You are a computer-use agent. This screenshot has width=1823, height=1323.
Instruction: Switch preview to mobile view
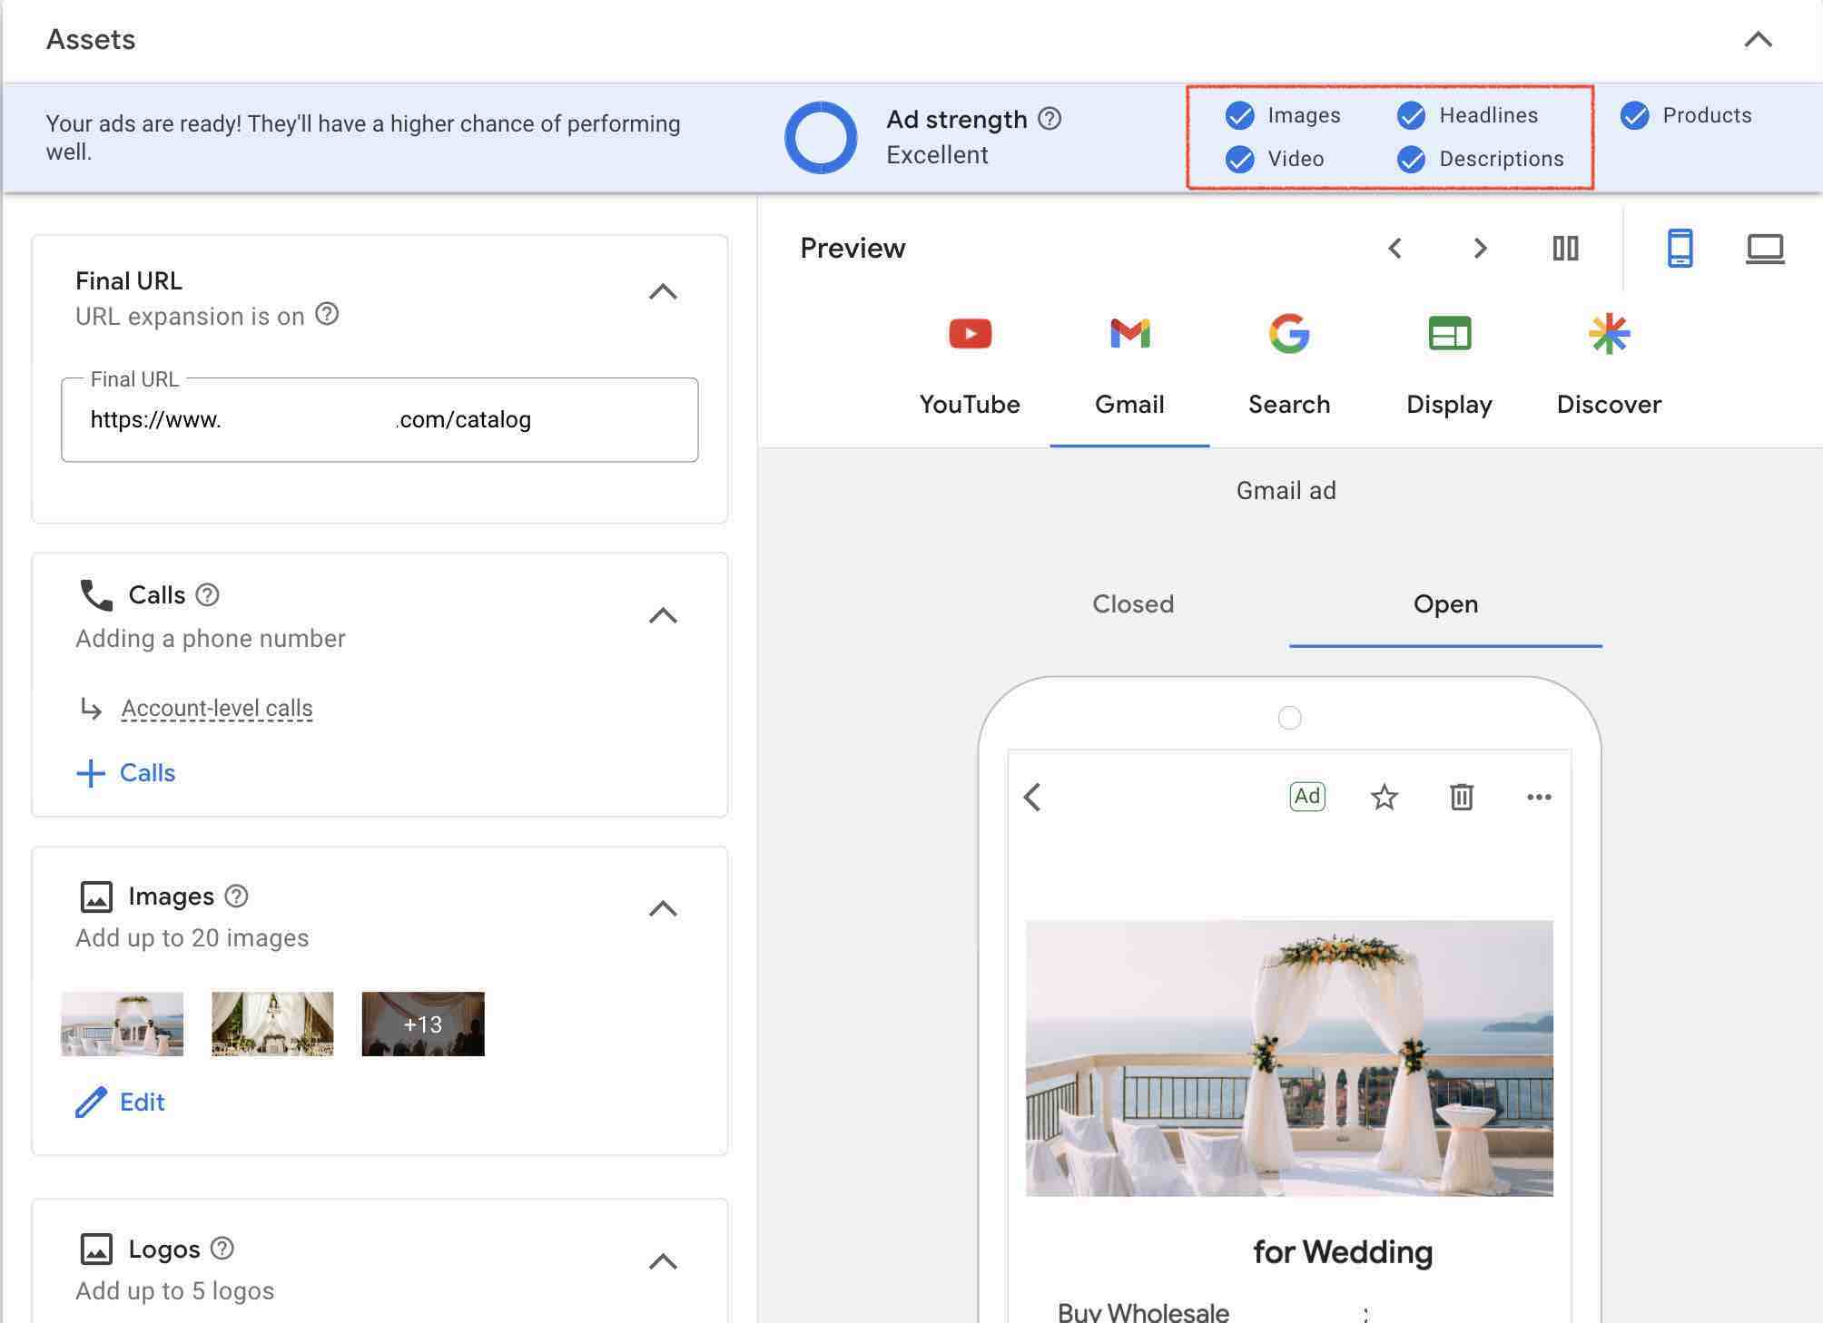click(x=1680, y=249)
